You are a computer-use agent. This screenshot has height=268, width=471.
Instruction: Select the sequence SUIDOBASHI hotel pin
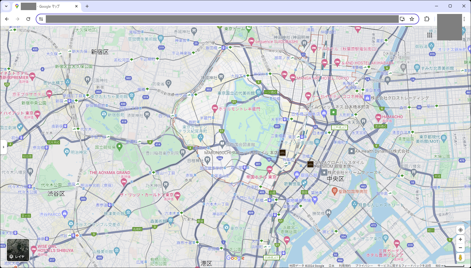(x=252, y=41)
